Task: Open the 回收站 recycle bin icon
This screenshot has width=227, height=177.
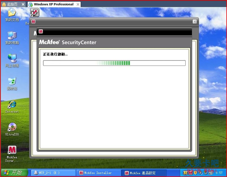Action: (x=12, y=84)
